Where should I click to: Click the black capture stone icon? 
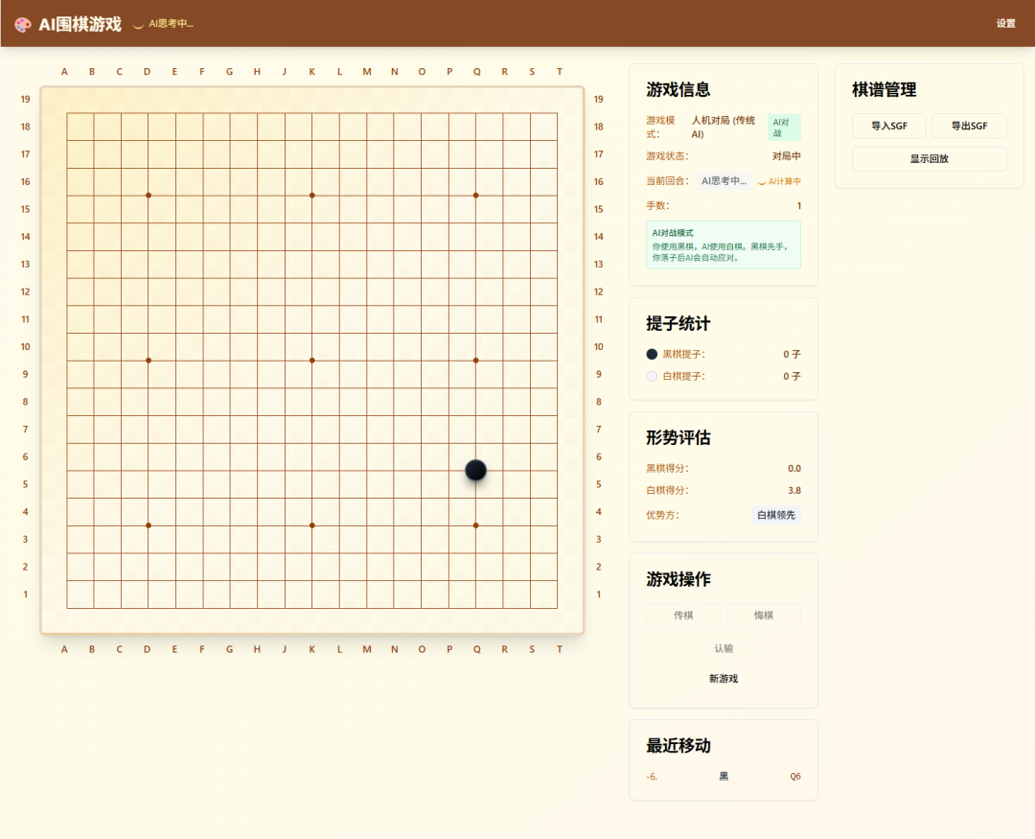[x=653, y=354]
